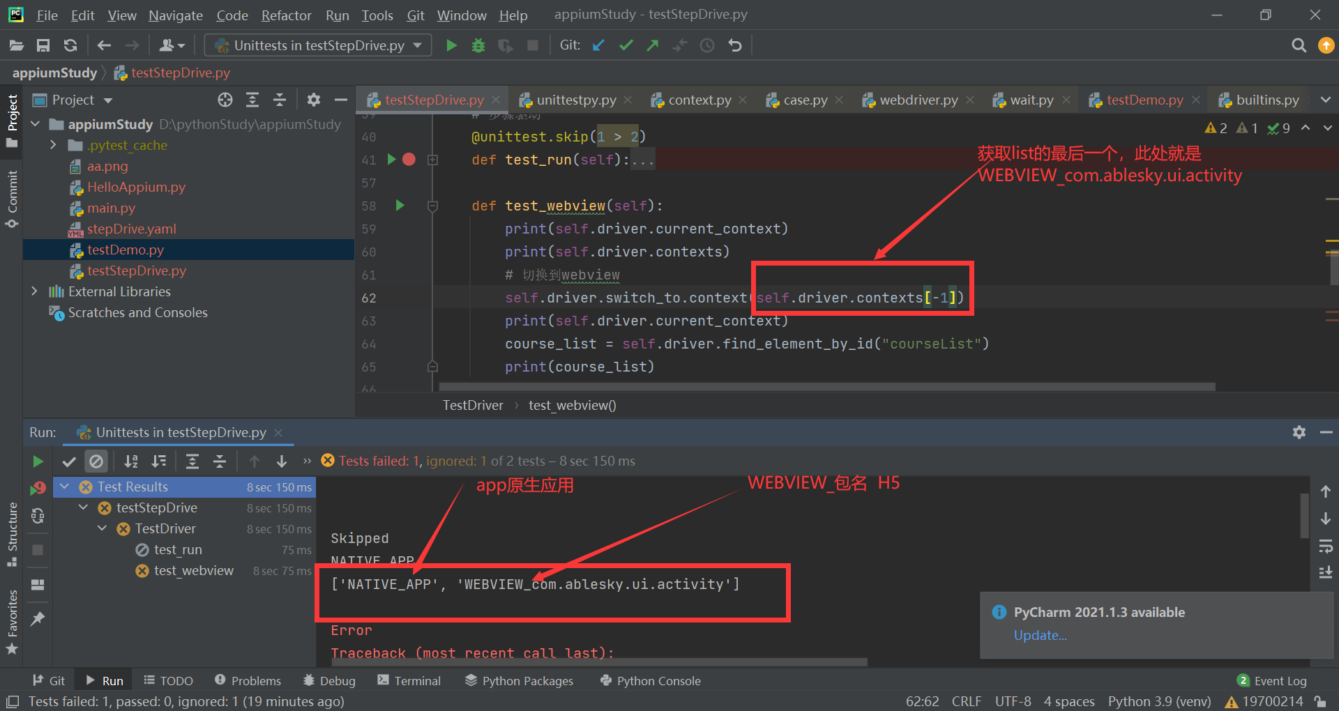Rerun failed tests icon

point(38,488)
